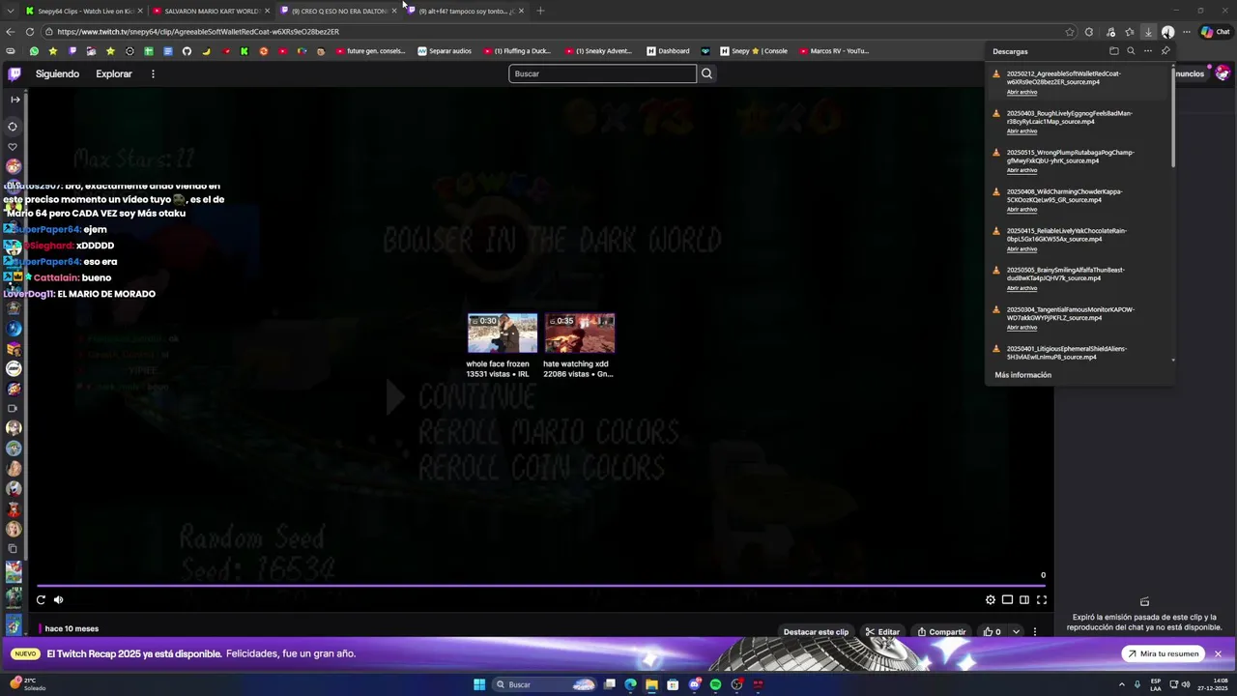Open the tab search dropdown arrow

pos(10,11)
